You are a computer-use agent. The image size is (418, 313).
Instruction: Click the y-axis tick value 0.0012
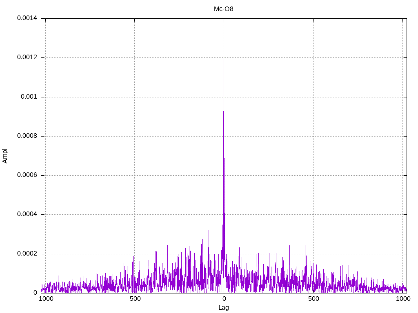(x=27, y=57)
